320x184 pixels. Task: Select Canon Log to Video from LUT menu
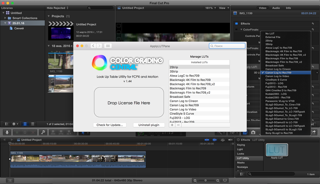pyautogui.click(x=277, y=76)
